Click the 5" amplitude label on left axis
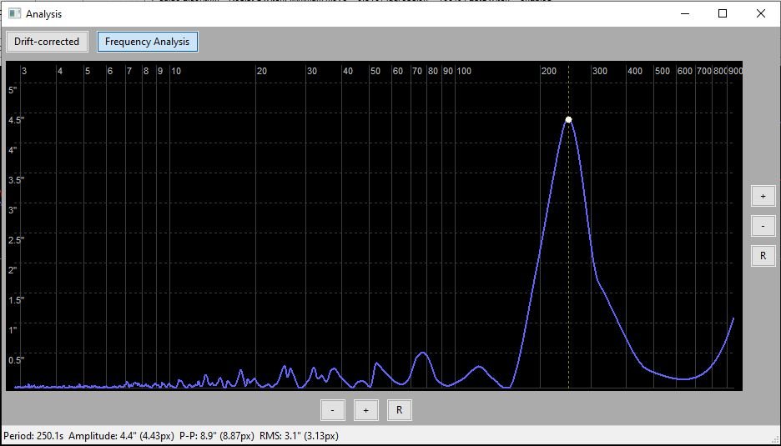781x446 pixels. (13, 90)
